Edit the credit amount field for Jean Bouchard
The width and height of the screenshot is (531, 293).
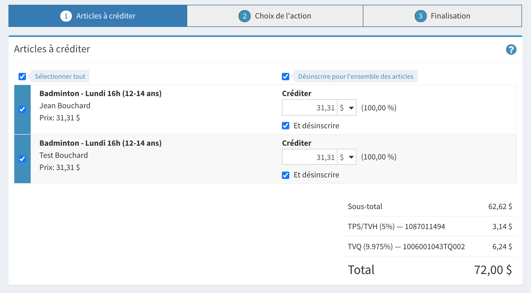(x=310, y=108)
